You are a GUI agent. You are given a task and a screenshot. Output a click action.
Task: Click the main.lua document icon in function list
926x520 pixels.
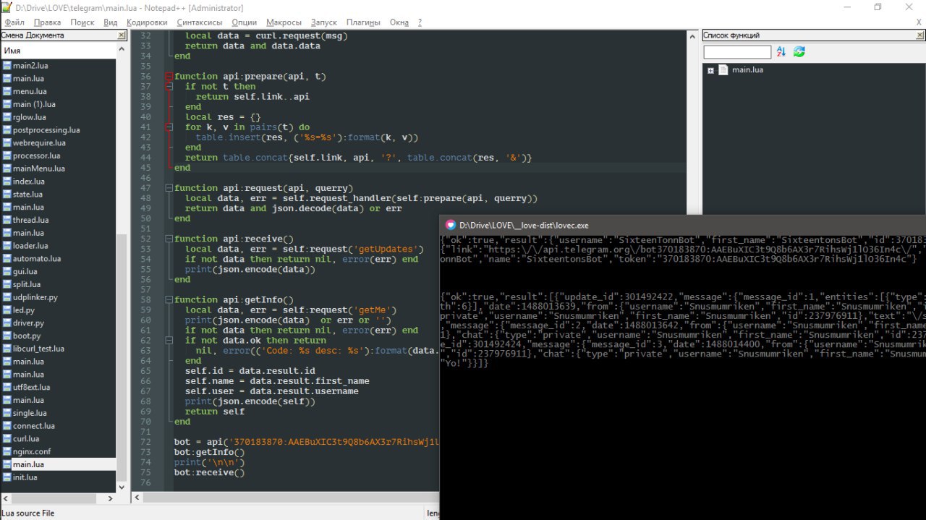(723, 70)
